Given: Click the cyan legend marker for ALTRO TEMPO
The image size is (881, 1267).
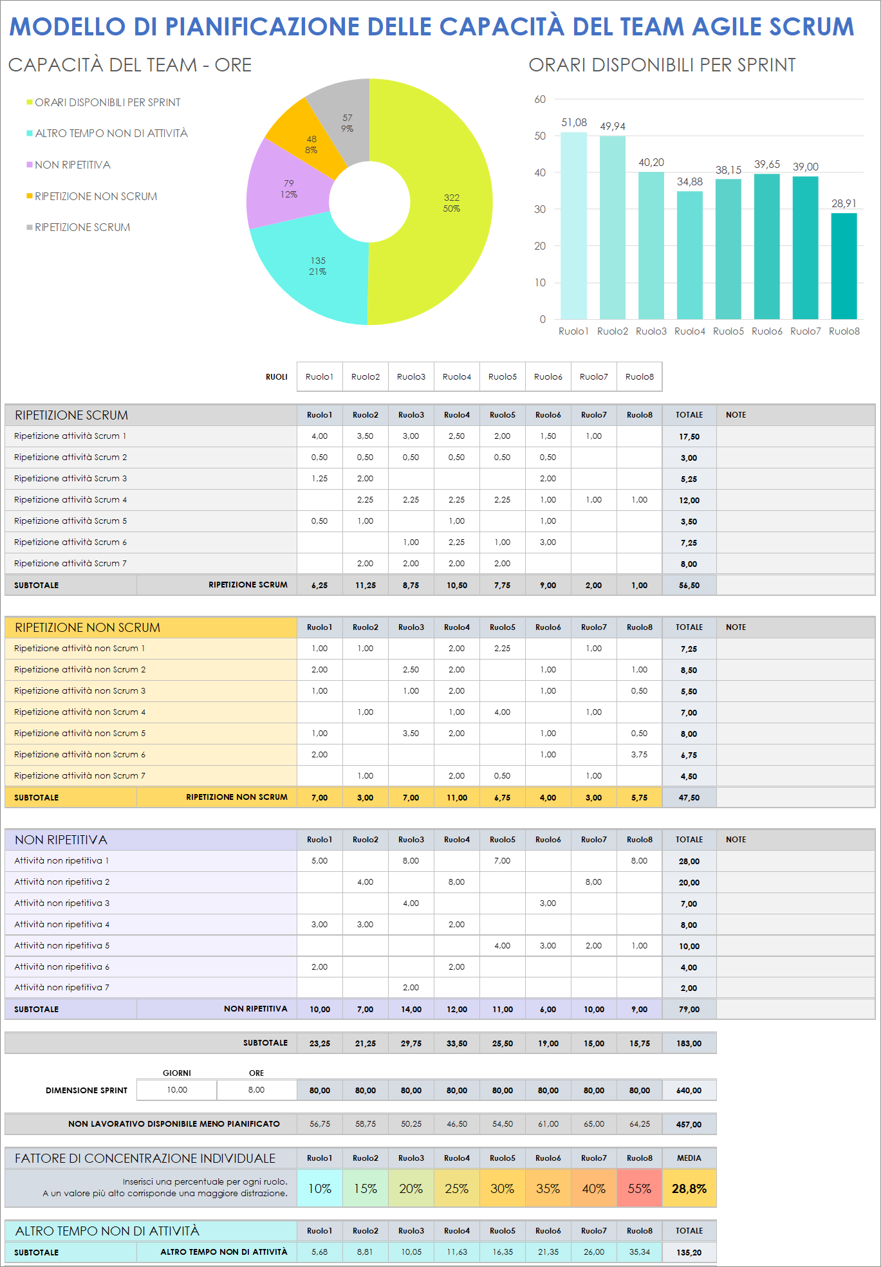Looking at the screenshot, I should (x=30, y=133).
